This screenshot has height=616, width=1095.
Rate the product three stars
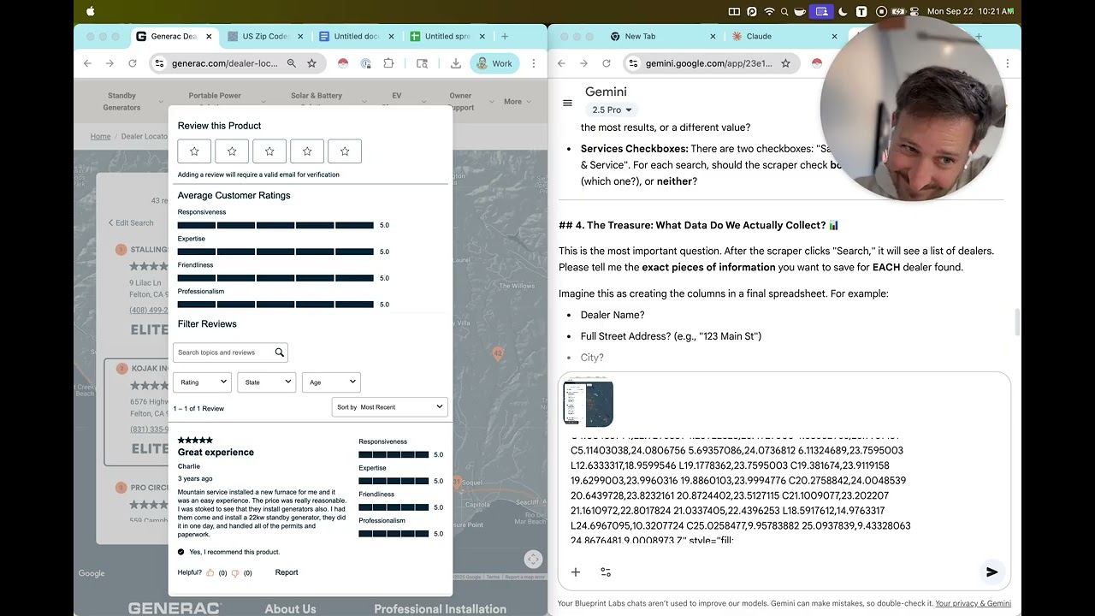[x=269, y=151]
